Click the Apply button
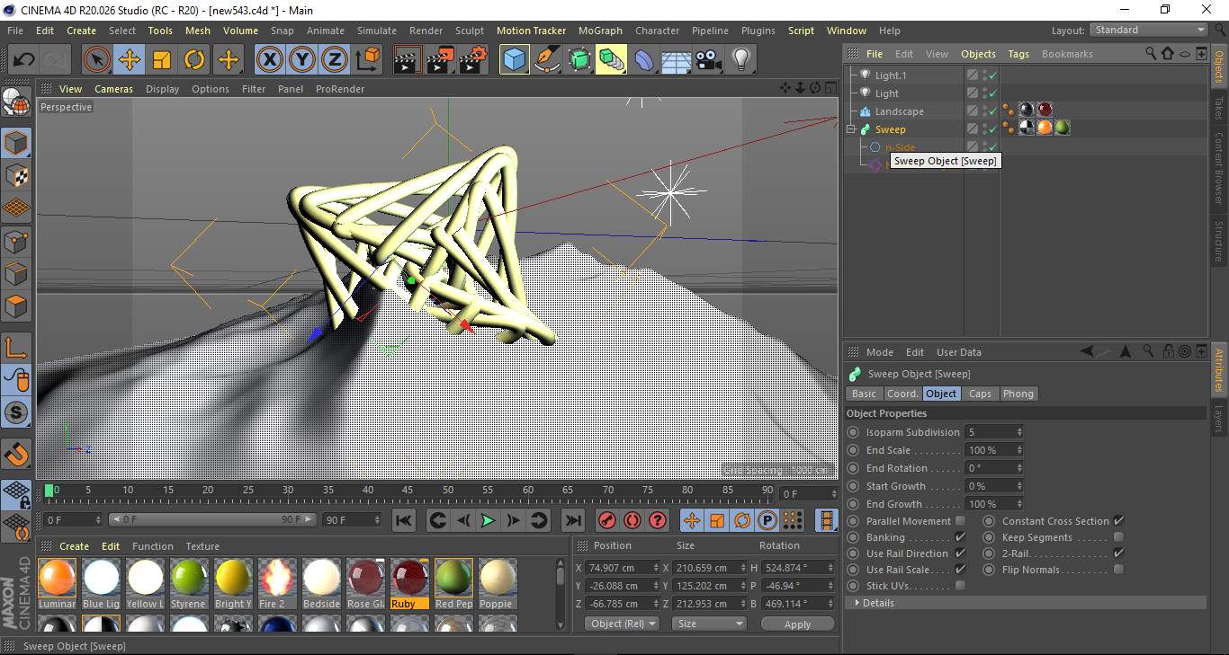1229x655 pixels. [x=797, y=624]
